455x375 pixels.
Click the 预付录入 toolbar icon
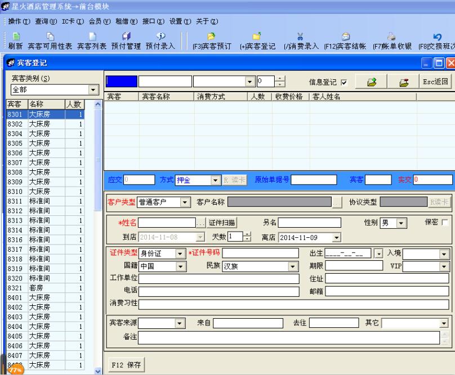pyautogui.click(x=160, y=42)
